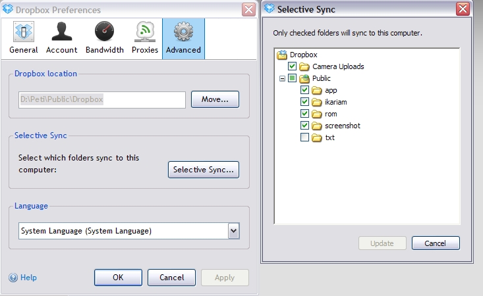Uncheck the app folder checkbox
483x296 pixels.
point(304,89)
